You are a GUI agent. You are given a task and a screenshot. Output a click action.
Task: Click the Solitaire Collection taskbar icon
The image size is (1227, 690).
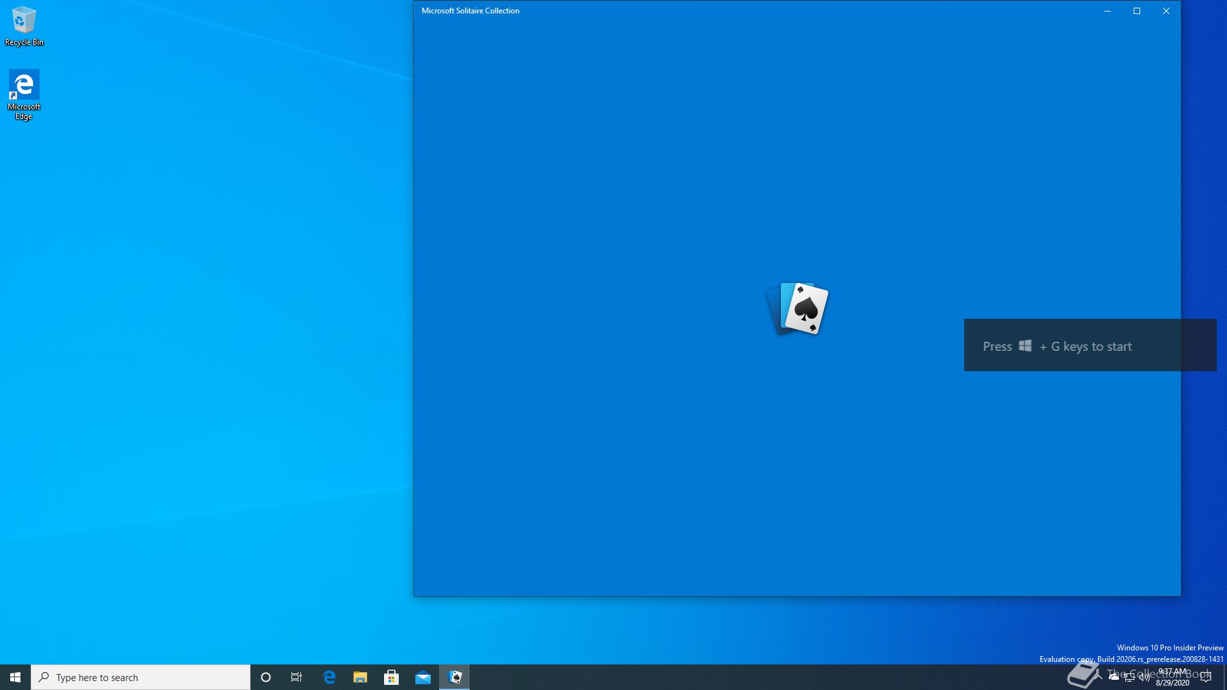[x=454, y=677]
